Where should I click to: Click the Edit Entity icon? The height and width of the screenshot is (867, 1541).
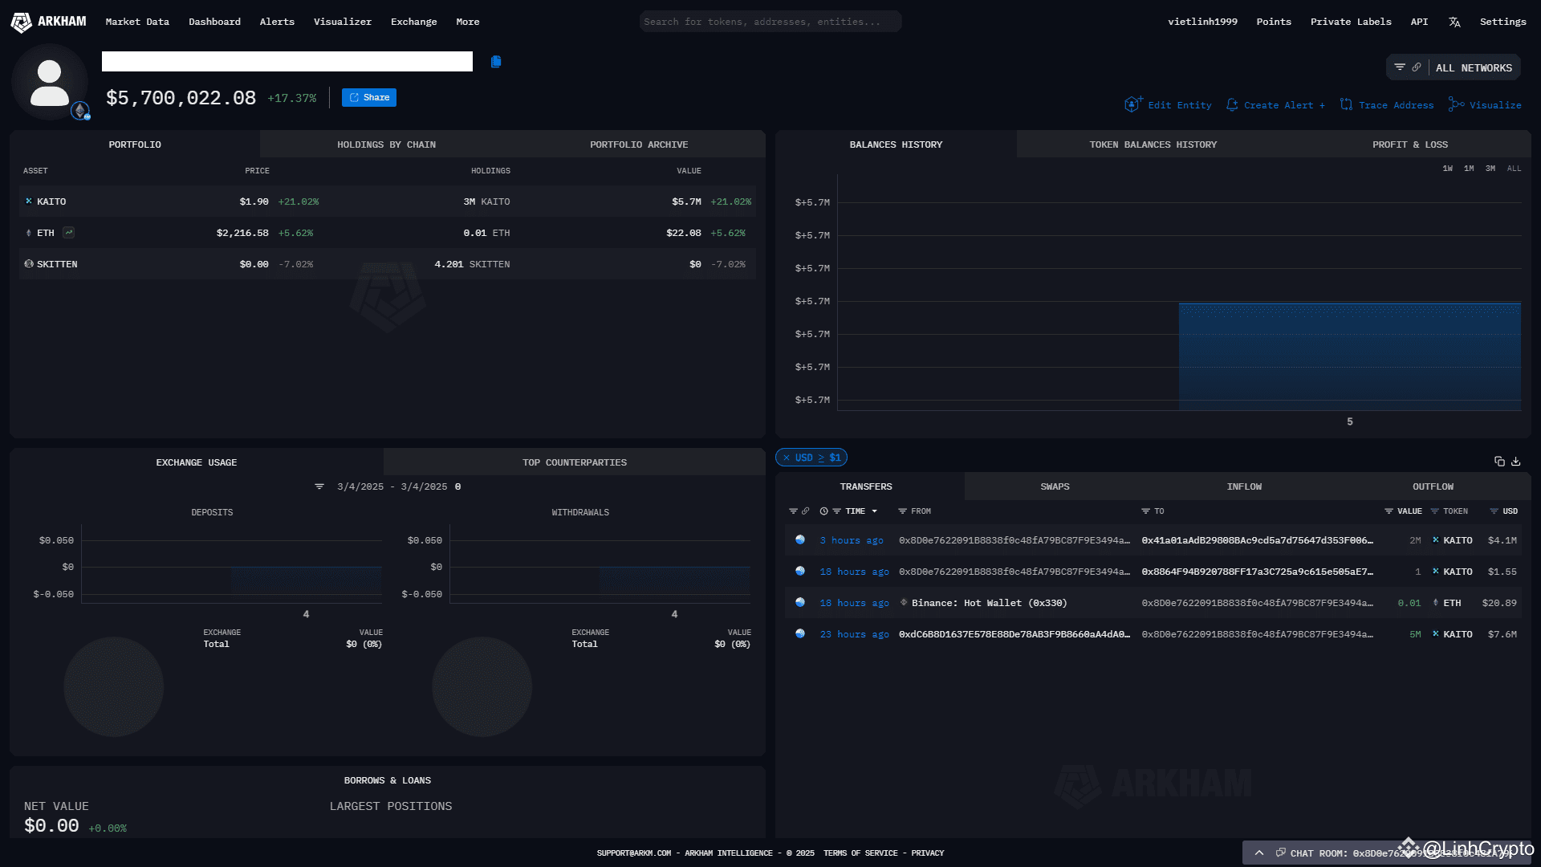point(1133,104)
